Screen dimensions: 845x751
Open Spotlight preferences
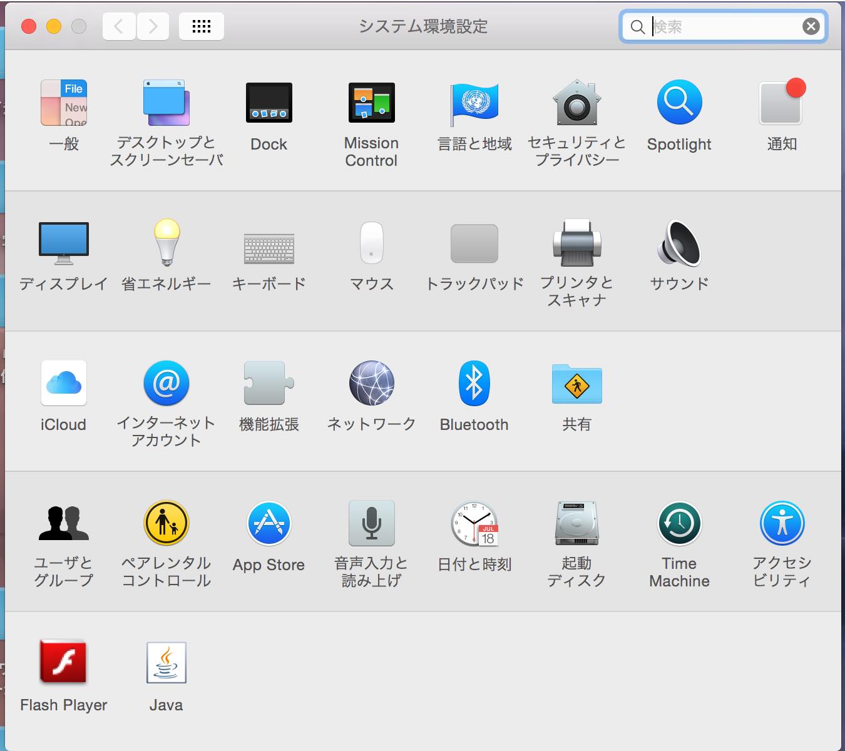tap(679, 102)
